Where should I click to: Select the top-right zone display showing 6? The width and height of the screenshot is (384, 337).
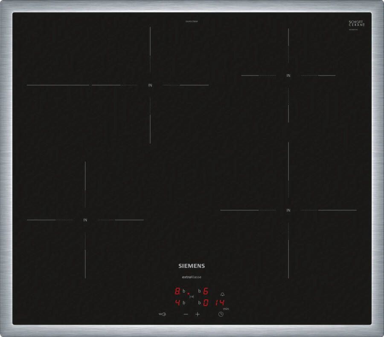coord(205,292)
